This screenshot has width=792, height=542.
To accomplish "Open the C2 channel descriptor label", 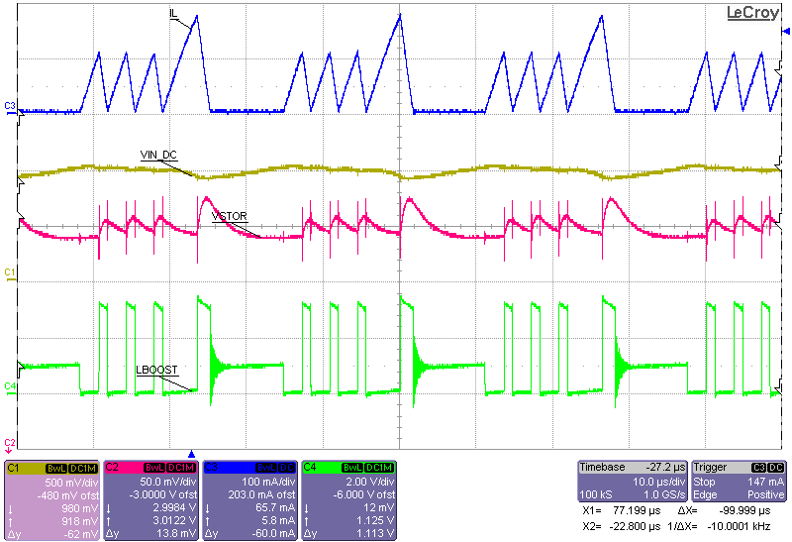I will pyautogui.click(x=112, y=469).
